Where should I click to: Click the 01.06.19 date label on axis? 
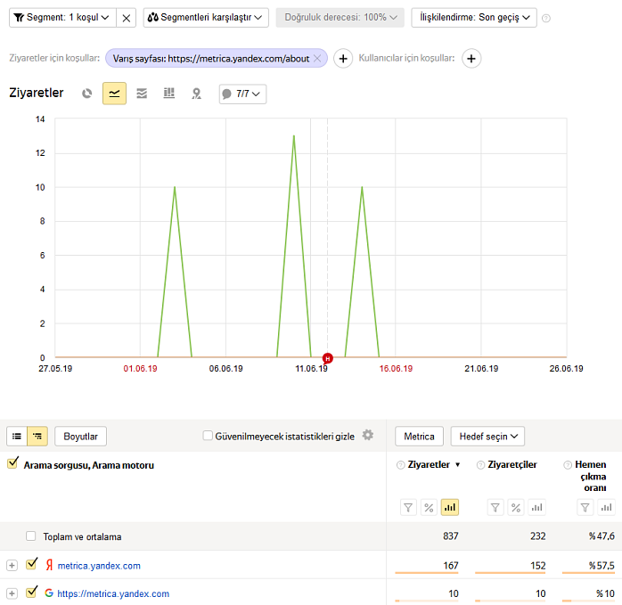(x=140, y=369)
